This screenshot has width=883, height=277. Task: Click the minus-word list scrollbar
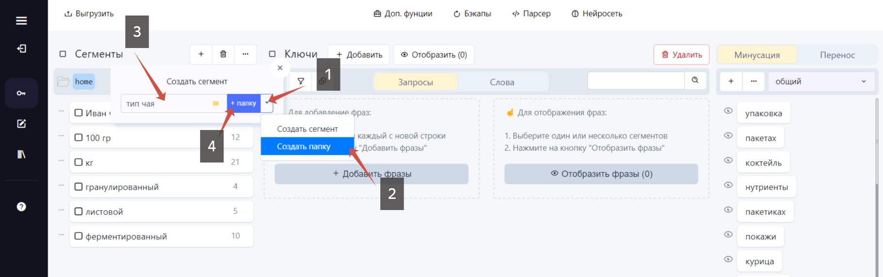[876, 141]
